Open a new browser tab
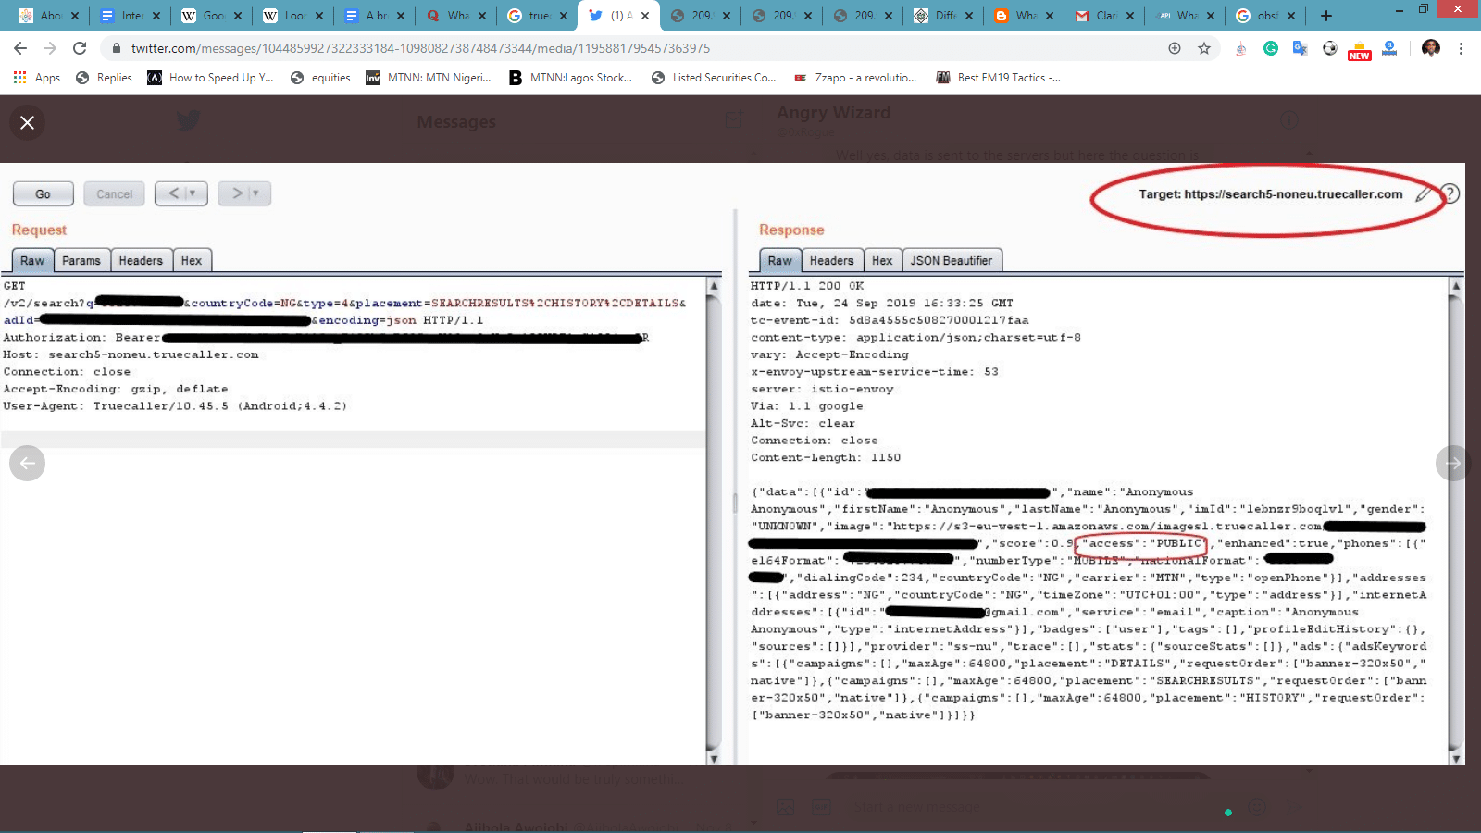 [1326, 16]
